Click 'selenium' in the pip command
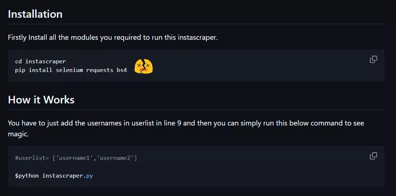Viewport: 396px width, 196px height. pos(69,70)
